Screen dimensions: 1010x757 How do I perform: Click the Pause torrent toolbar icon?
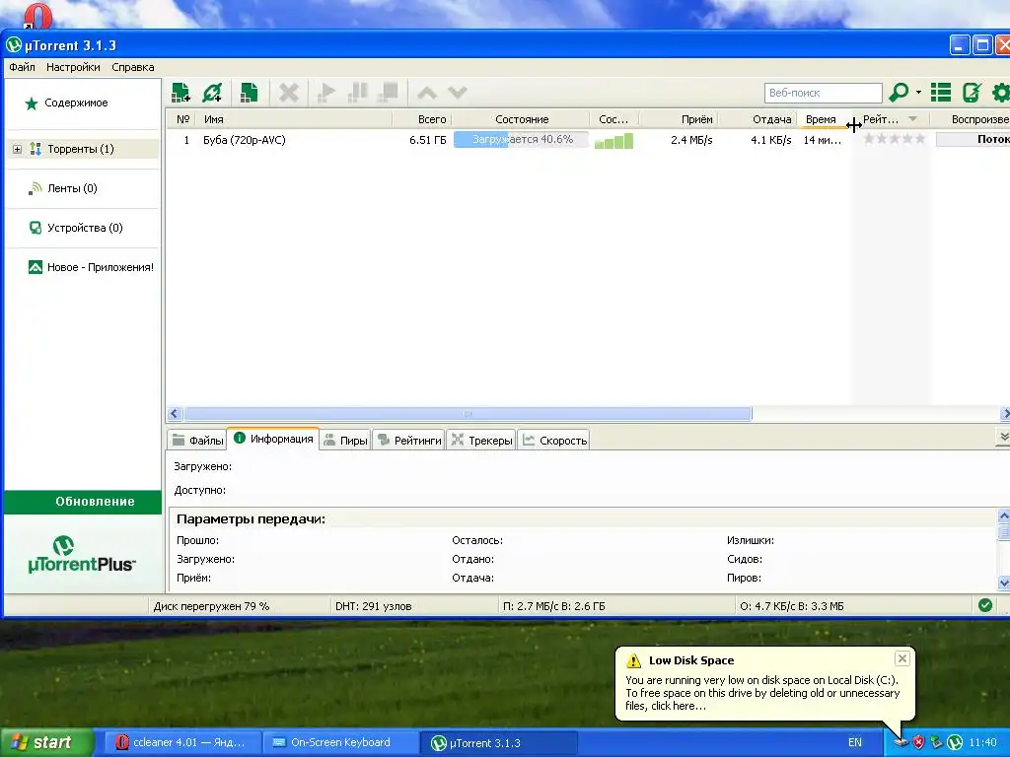pyautogui.click(x=357, y=93)
